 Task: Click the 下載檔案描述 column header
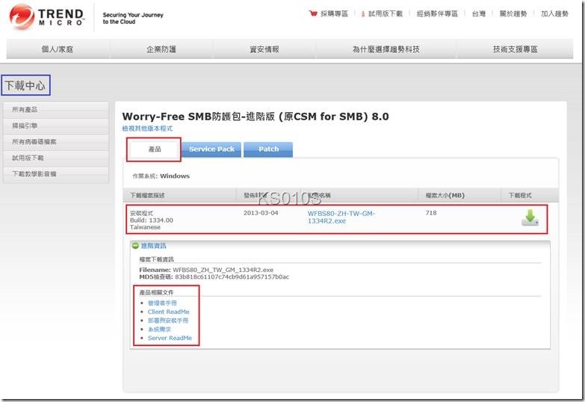point(147,195)
